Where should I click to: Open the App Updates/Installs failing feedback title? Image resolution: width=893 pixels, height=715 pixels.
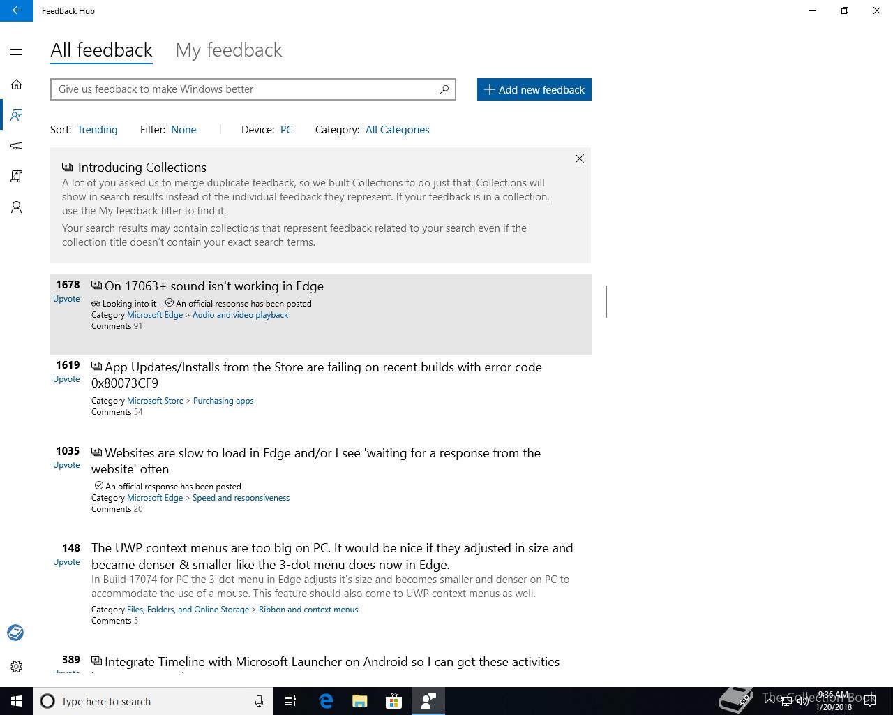317,375
